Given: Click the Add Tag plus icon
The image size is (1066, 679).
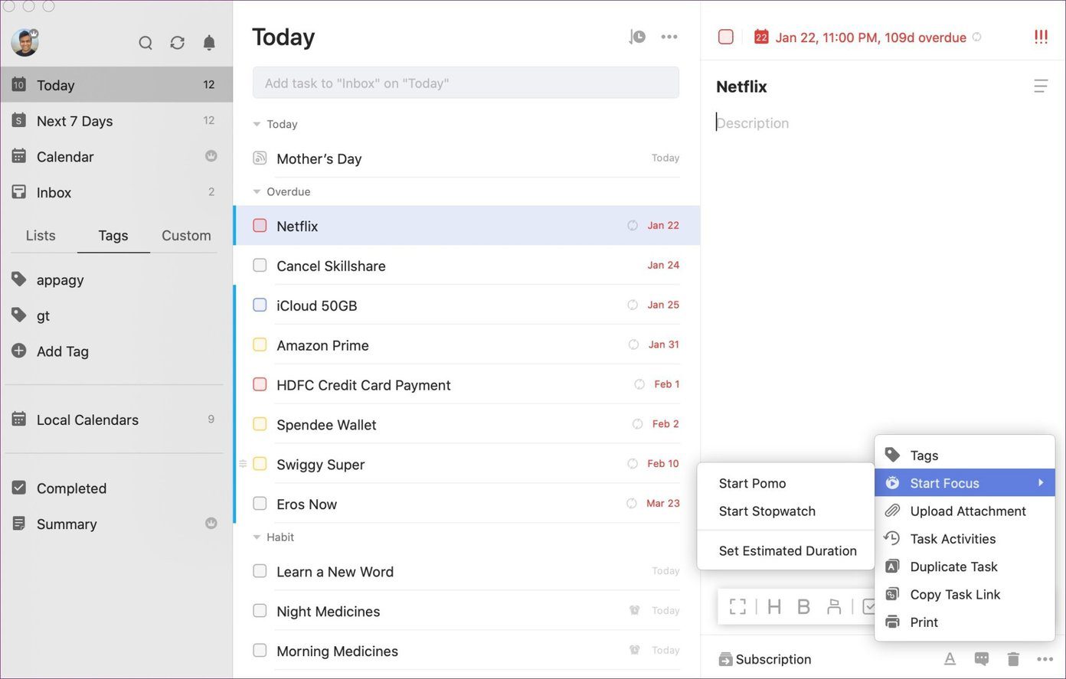Looking at the screenshot, I should (19, 351).
